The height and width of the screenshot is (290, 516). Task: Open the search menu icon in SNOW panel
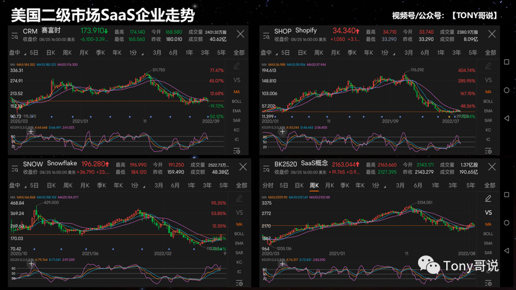click(15, 169)
